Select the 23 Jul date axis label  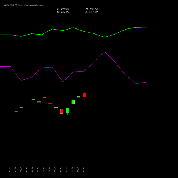[78, 170]
